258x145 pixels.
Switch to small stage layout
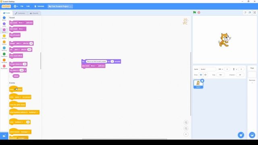(245, 12)
